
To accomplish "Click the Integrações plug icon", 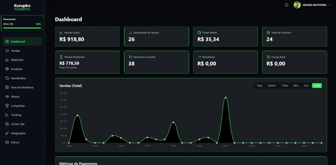I will 7,133.
